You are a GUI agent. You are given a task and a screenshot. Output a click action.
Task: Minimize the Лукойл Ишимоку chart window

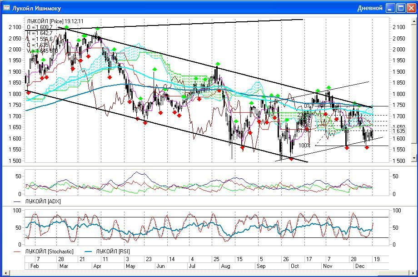point(391,8)
